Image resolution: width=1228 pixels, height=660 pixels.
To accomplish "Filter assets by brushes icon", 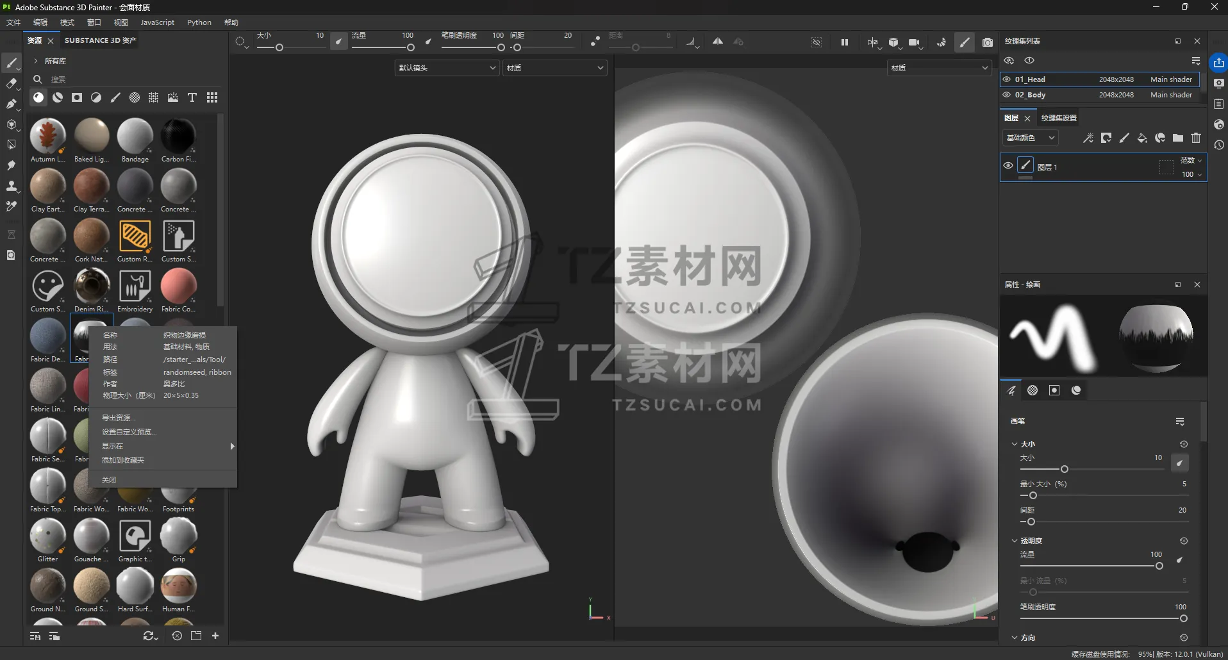I will tap(115, 97).
